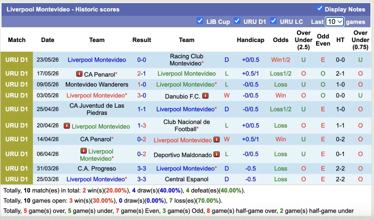Open the Last 10 games dropdown
The image size is (374, 220).
(334, 22)
